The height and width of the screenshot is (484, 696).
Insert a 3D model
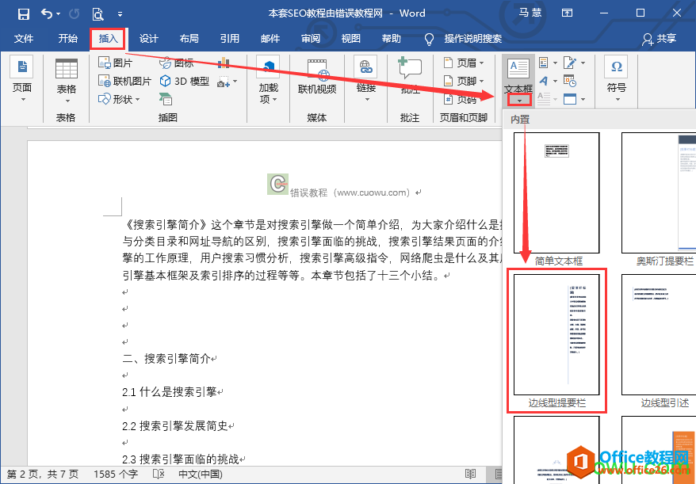click(184, 81)
